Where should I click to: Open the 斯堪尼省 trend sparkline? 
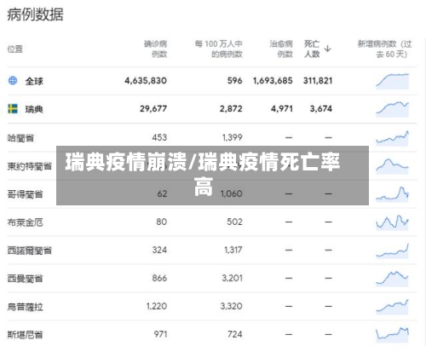point(393,334)
